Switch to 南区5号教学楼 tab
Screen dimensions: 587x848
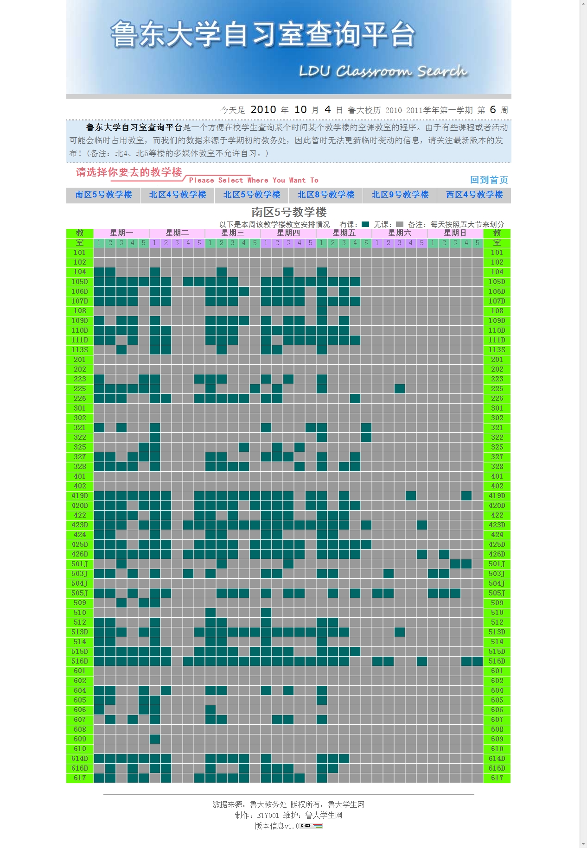click(103, 195)
